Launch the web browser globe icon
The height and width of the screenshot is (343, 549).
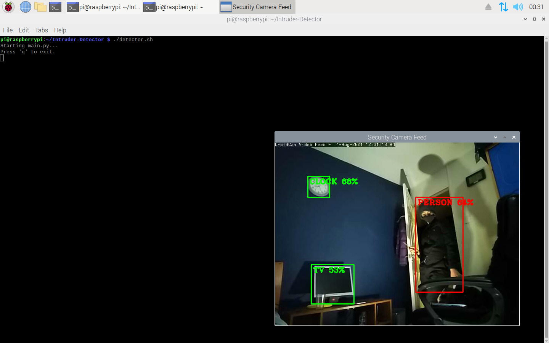pyautogui.click(x=25, y=7)
